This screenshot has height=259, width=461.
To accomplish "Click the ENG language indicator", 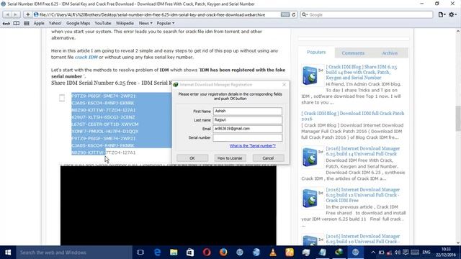I will [x=426, y=253].
